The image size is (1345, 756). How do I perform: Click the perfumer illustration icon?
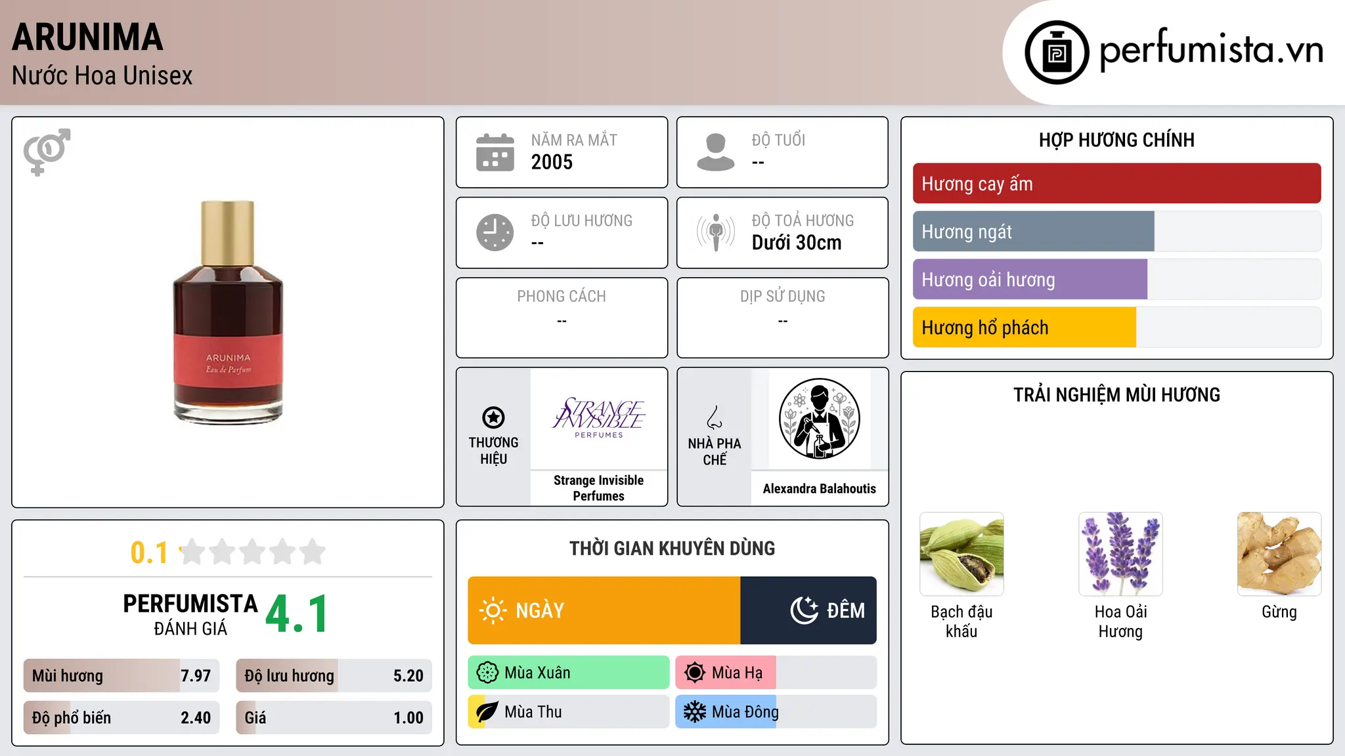(820, 419)
